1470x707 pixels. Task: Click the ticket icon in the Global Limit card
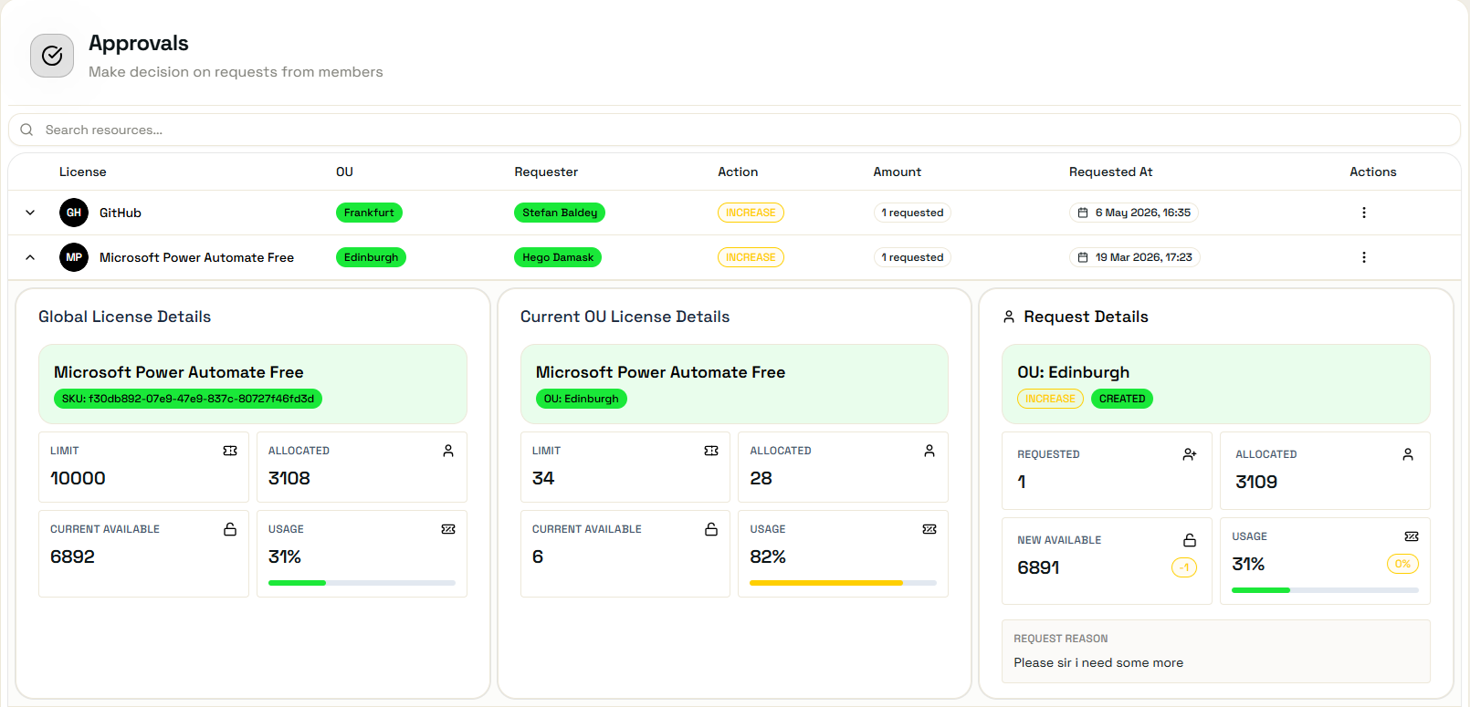tap(230, 451)
